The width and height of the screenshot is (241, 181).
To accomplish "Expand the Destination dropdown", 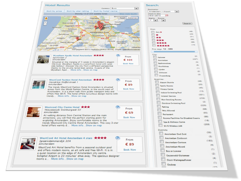I will coord(177,12).
